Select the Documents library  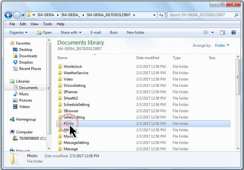tap(26, 88)
